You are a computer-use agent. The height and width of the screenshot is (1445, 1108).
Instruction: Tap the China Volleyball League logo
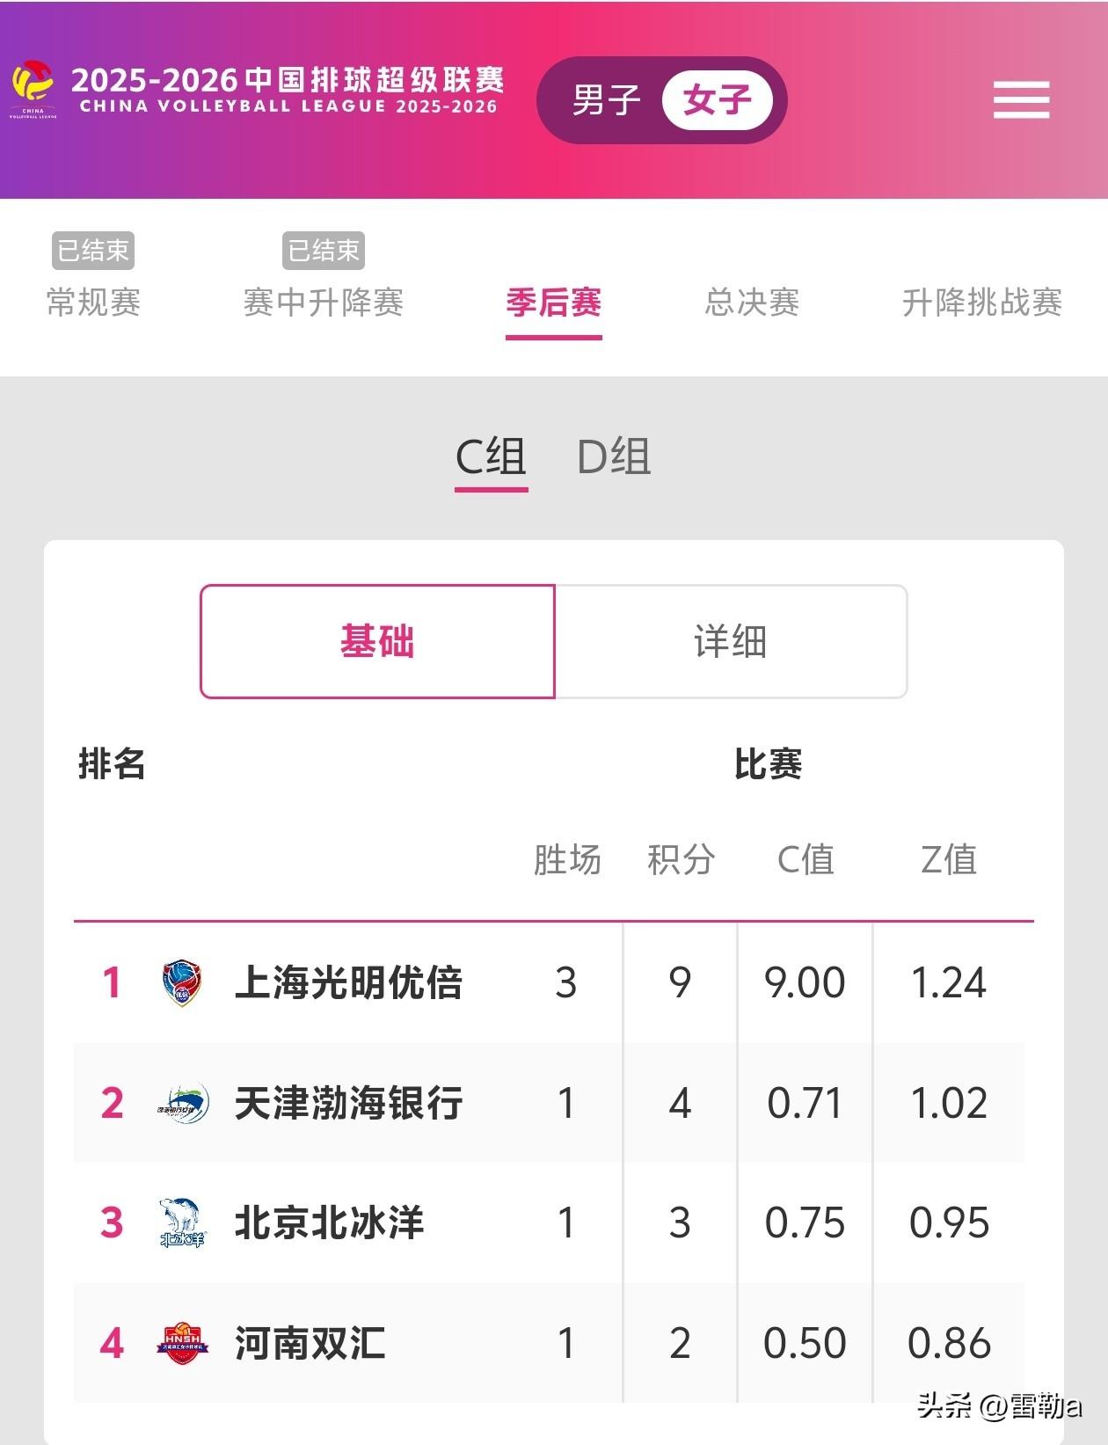pyautogui.click(x=33, y=89)
